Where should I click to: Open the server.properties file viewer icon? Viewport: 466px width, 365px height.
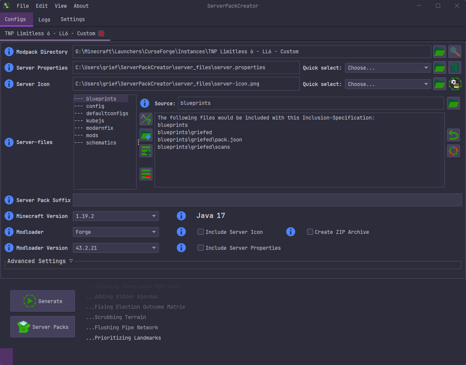pos(454,67)
